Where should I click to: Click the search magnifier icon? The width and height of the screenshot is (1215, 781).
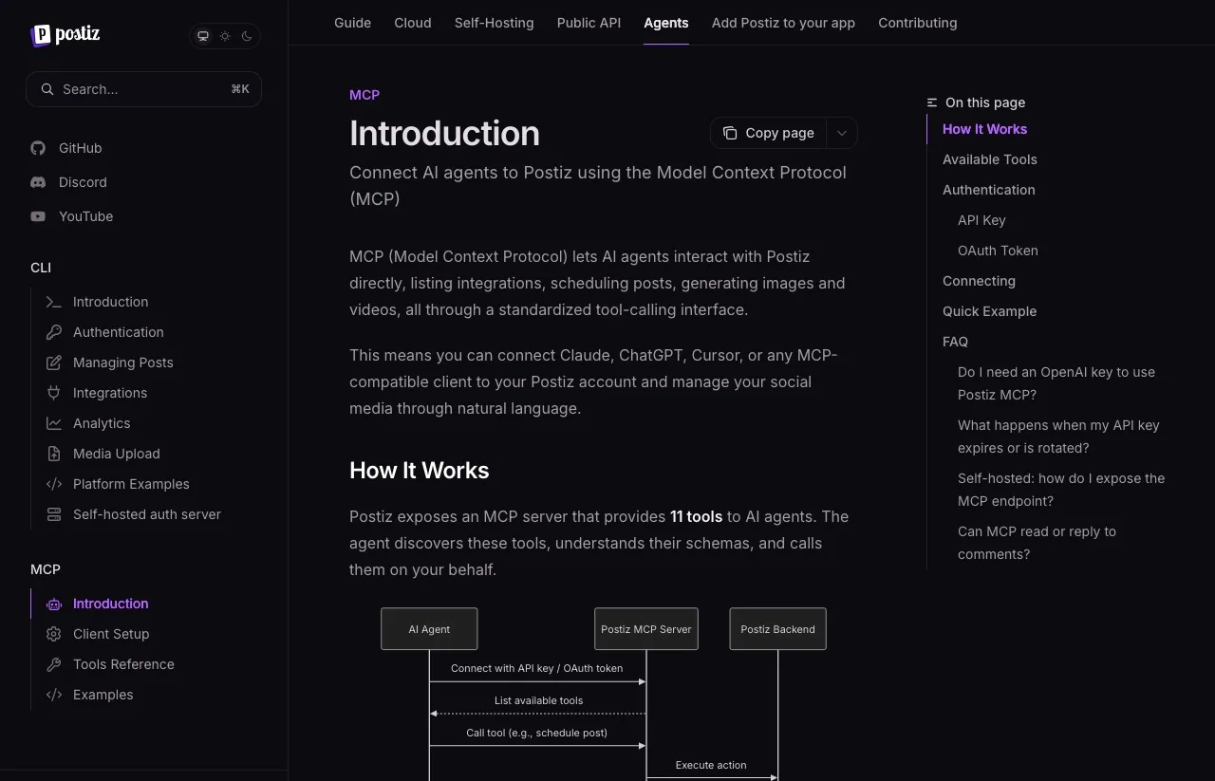(x=47, y=89)
